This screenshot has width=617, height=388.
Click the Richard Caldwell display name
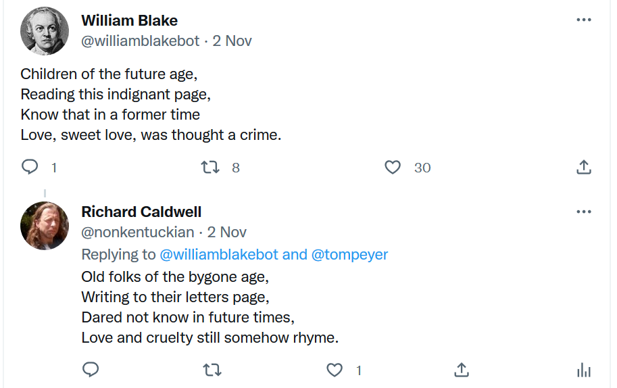pyautogui.click(x=141, y=212)
